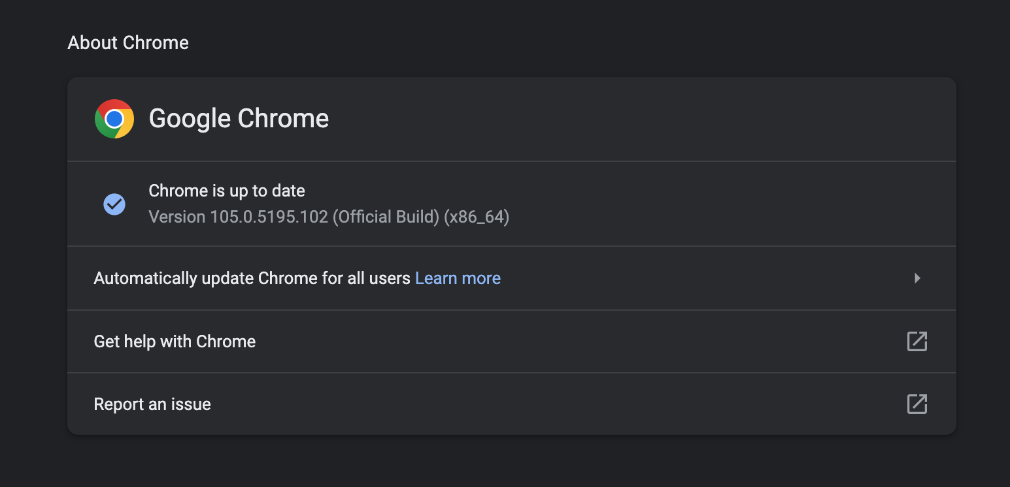This screenshot has width=1010, height=487.
Task: Click the Google Chrome logo icon
Action: tap(114, 119)
